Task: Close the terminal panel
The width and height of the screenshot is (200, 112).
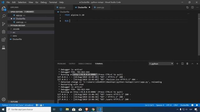Action: coord(197,63)
